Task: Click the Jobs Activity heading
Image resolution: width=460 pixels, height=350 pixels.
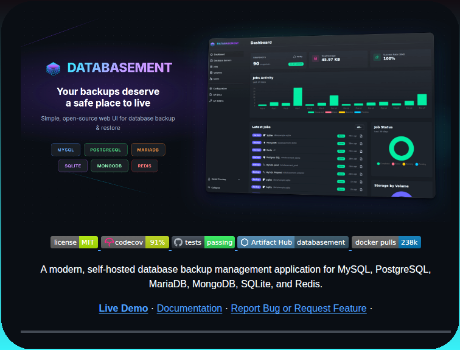Action: pyautogui.click(x=263, y=78)
